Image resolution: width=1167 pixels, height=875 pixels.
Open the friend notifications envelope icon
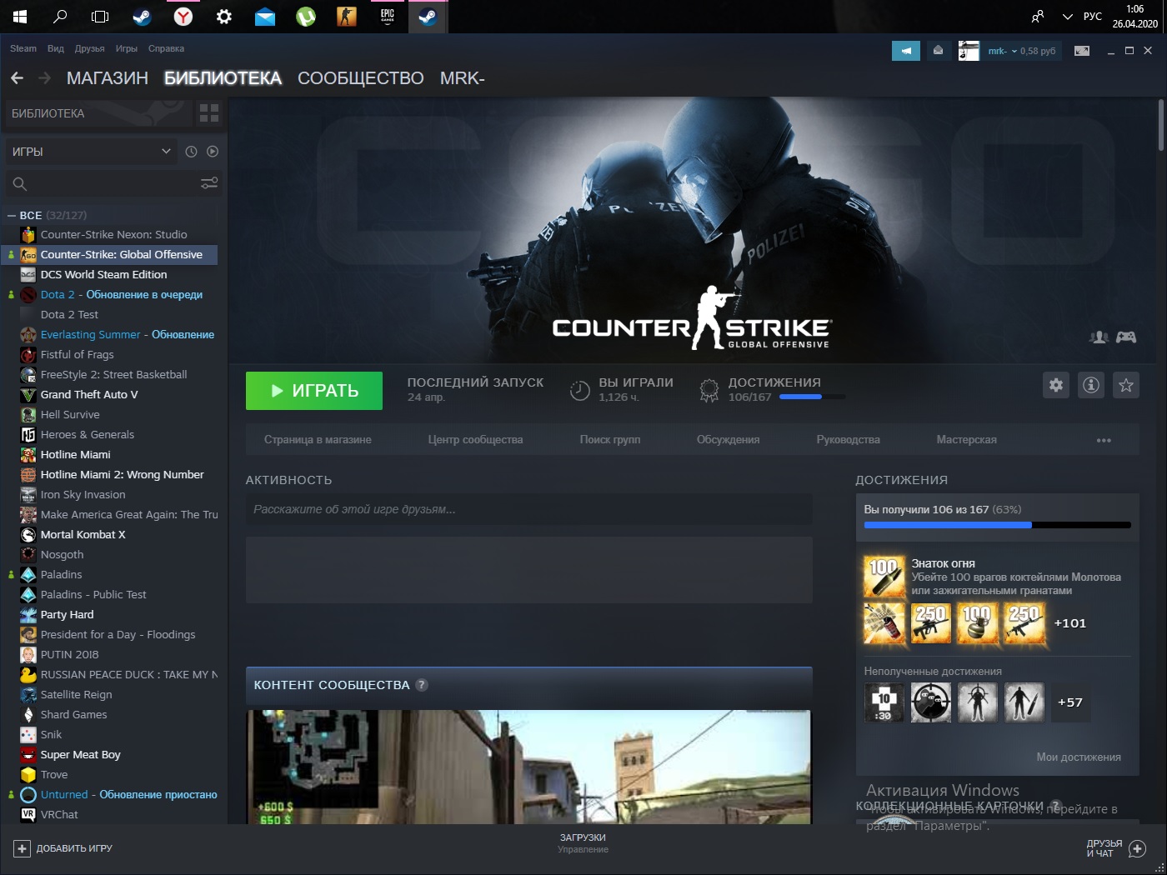click(938, 51)
